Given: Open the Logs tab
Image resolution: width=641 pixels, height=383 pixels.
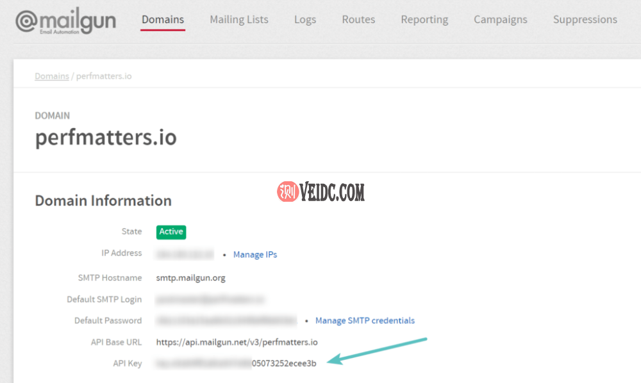Looking at the screenshot, I should 305,20.
